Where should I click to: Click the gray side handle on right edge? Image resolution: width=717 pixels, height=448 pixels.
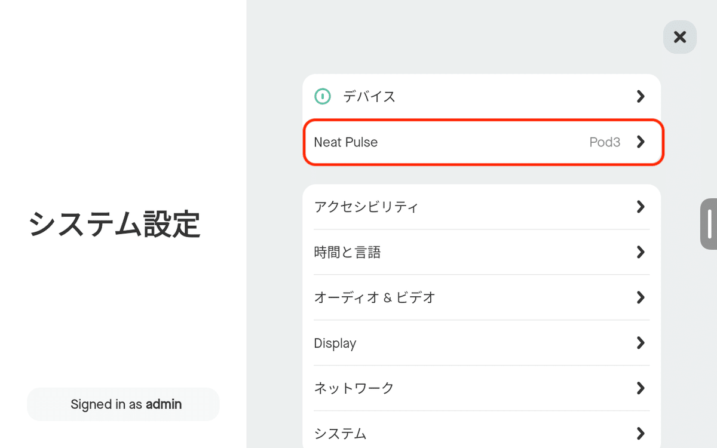point(709,224)
